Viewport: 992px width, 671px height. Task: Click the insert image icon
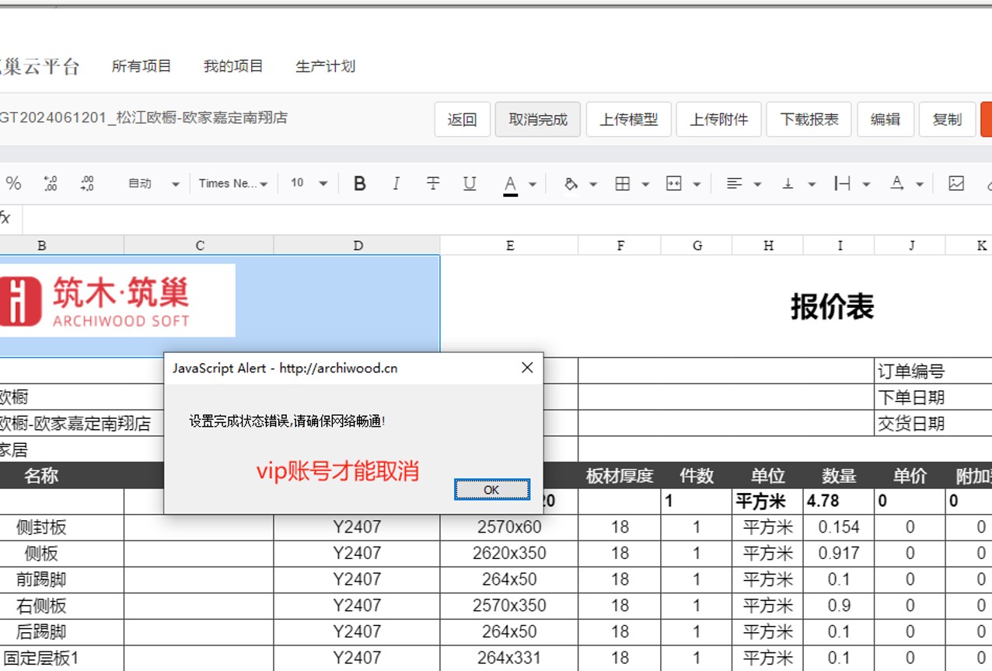[x=955, y=183]
